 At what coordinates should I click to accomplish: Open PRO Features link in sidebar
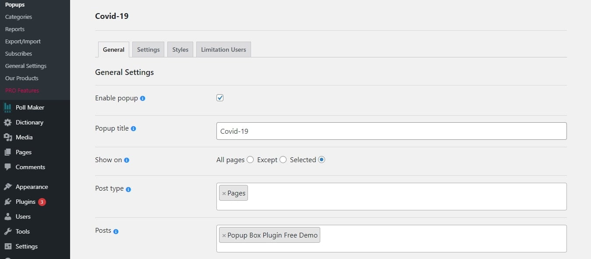coord(22,90)
